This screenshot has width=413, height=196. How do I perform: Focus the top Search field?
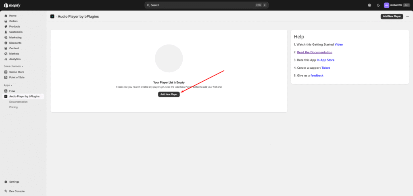[202, 5]
